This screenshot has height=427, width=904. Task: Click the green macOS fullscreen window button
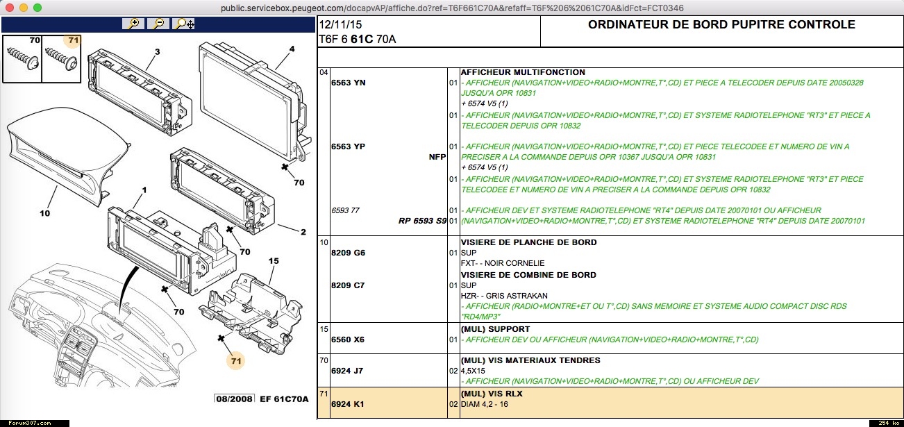coord(37,8)
